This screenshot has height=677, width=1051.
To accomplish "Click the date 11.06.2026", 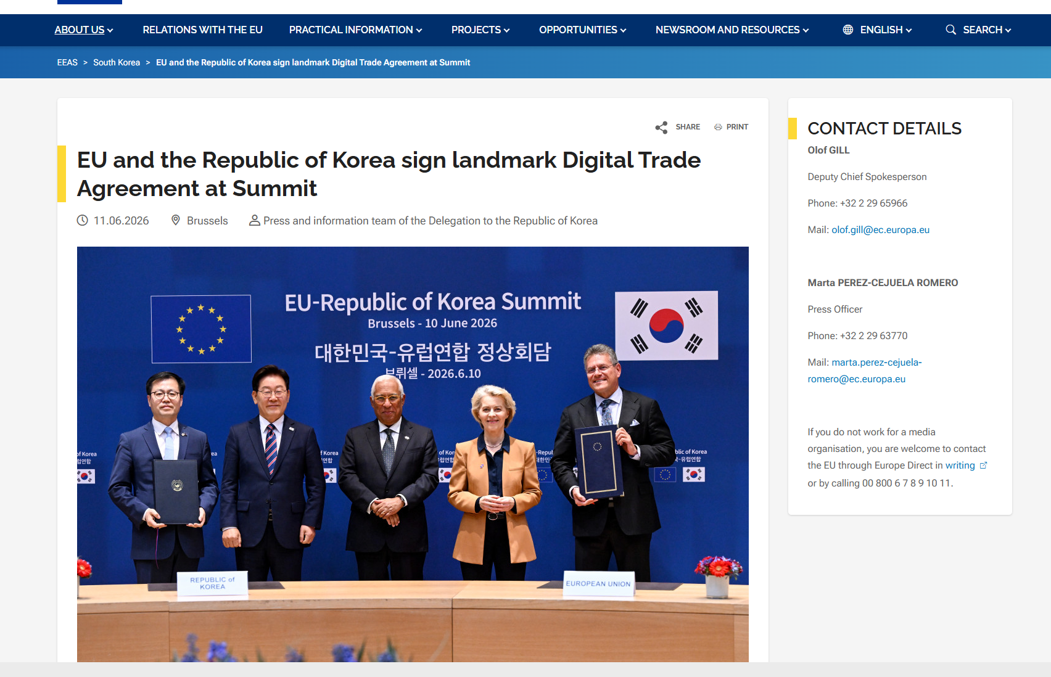I will click(x=122, y=221).
